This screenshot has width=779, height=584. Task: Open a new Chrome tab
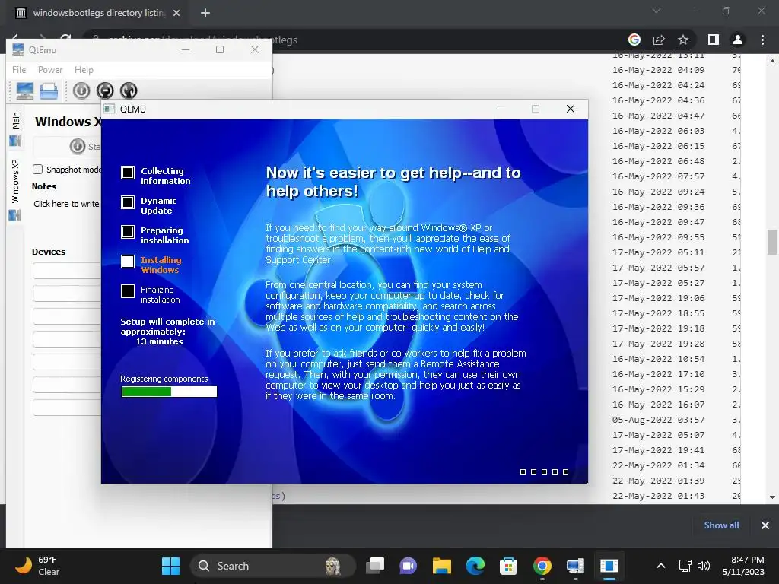205,13
